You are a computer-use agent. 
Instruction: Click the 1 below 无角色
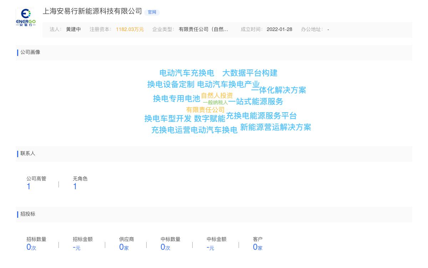pos(75,186)
